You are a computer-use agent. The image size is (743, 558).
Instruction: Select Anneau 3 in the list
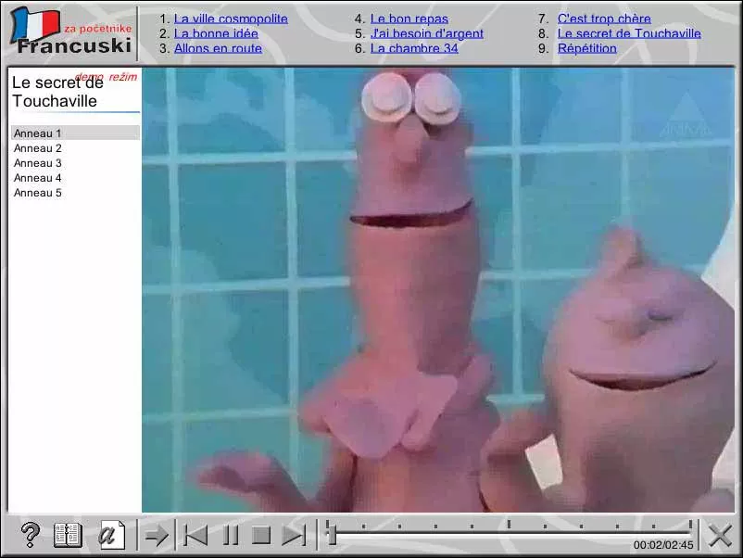[x=75, y=163]
